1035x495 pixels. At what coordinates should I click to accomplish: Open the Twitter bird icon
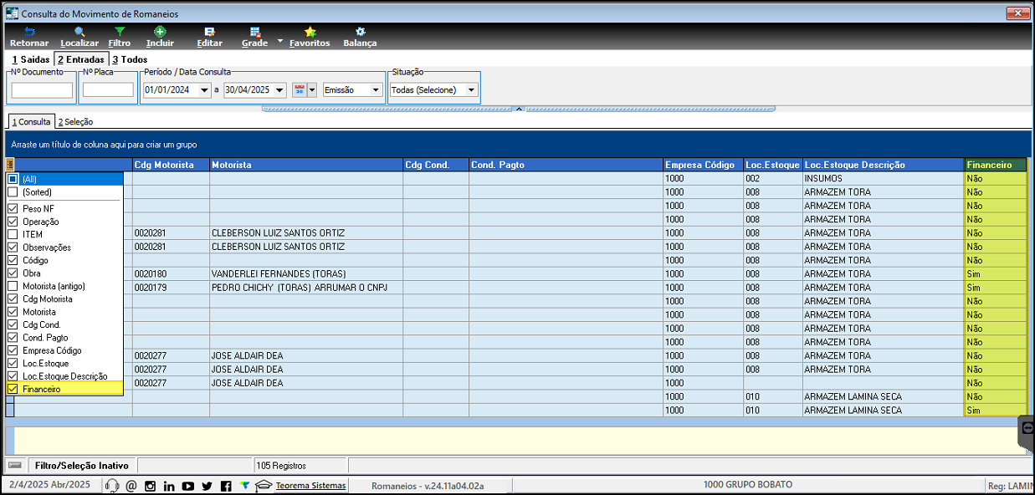point(207,486)
